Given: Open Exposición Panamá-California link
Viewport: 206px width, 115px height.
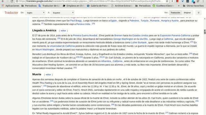Looking at the screenshot, I should [175, 35].
